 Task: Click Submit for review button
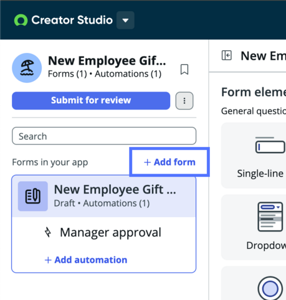click(91, 101)
